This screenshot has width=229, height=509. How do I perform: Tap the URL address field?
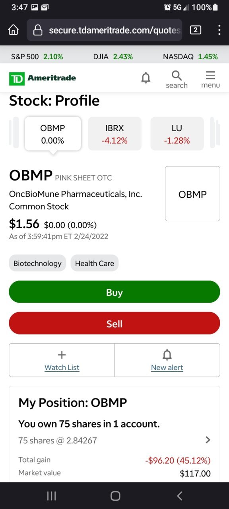[x=105, y=30]
